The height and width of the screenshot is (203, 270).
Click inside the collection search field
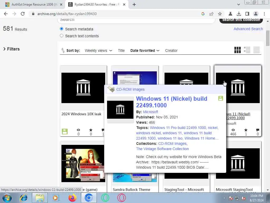[x=136, y=21]
